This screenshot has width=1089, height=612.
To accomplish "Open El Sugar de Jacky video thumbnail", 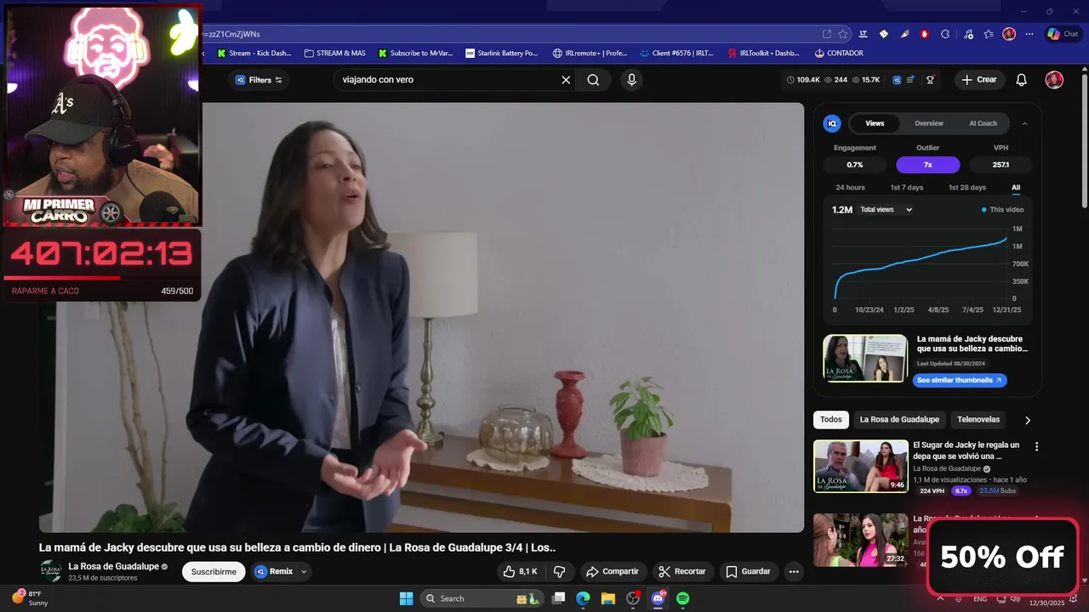I will pos(861,466).
